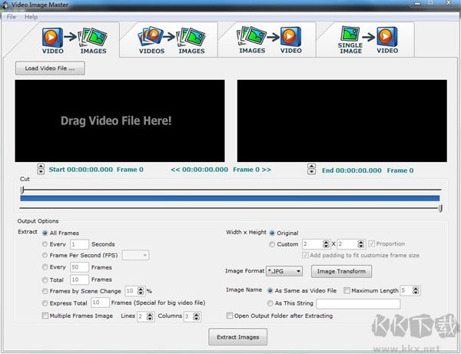Click the Drag Video File Here preview
Image resolution: width=461 pixels, height=354 pixels.
[120, 121]
